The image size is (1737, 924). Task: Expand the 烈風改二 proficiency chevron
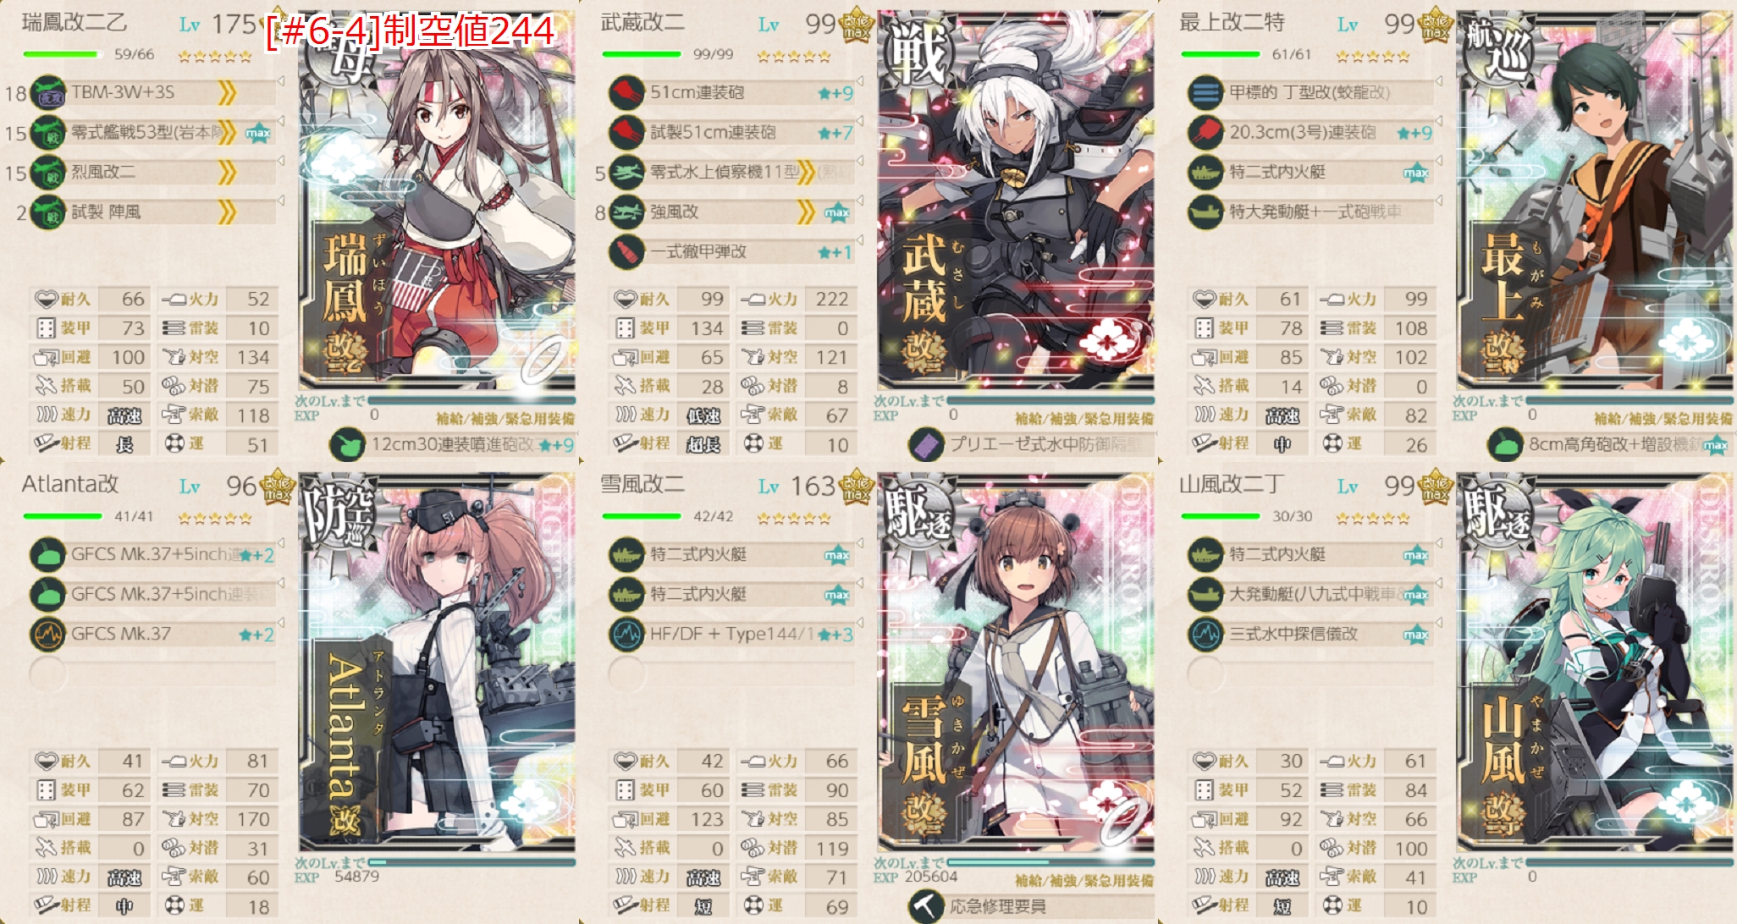(x=227, y=173)
